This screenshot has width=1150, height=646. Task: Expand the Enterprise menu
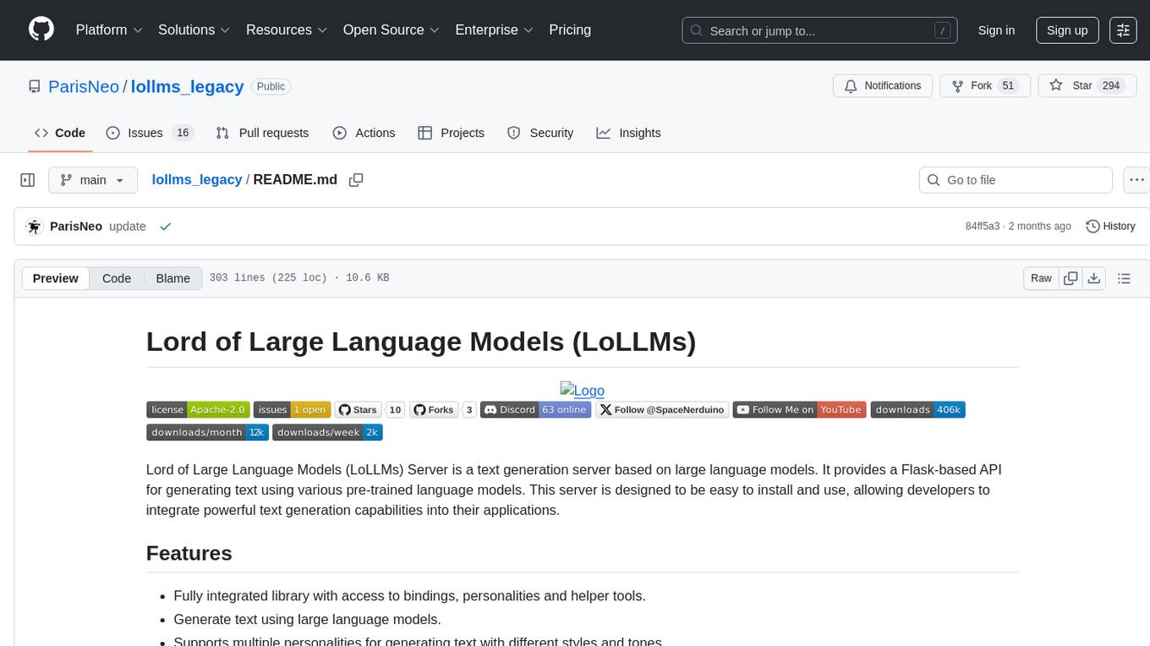495,30
